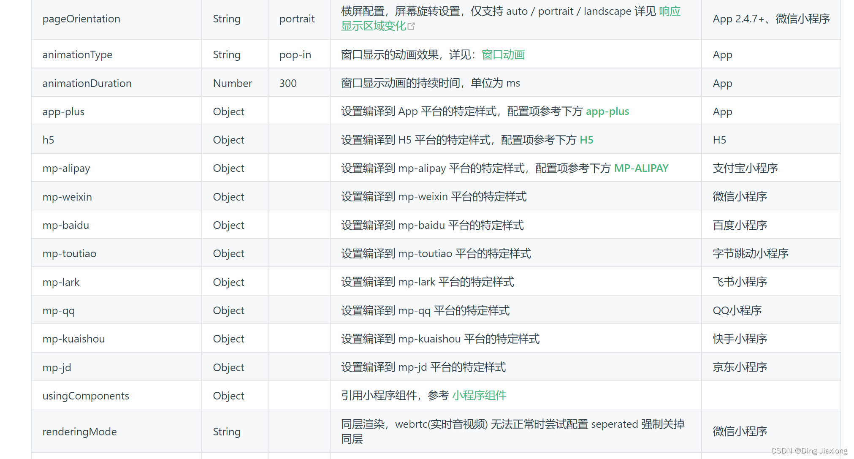Click the App platform cell in app-plus row
The height and width of the screenshot is (459, 854).
(x=771, y=111)
